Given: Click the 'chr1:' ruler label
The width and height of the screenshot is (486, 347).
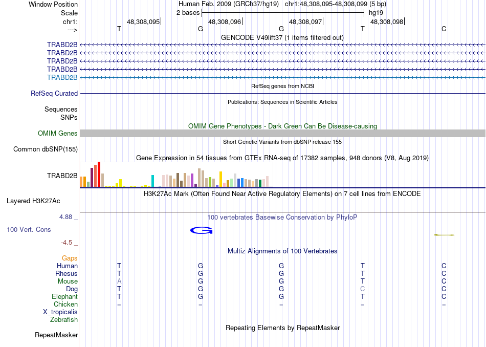Looking at the screenshot, I should point(70,21).
